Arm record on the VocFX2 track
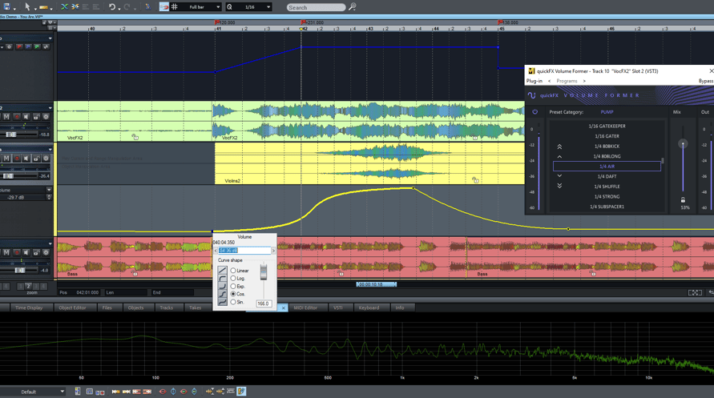Screen dimensions: 714x398 click(x=17, y=117)
